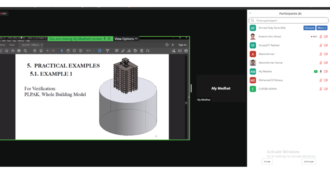The width and height of the screenshot is (330, 175).
Task: Click Aly Medhat's microphone icon
Action: [321, 71]
